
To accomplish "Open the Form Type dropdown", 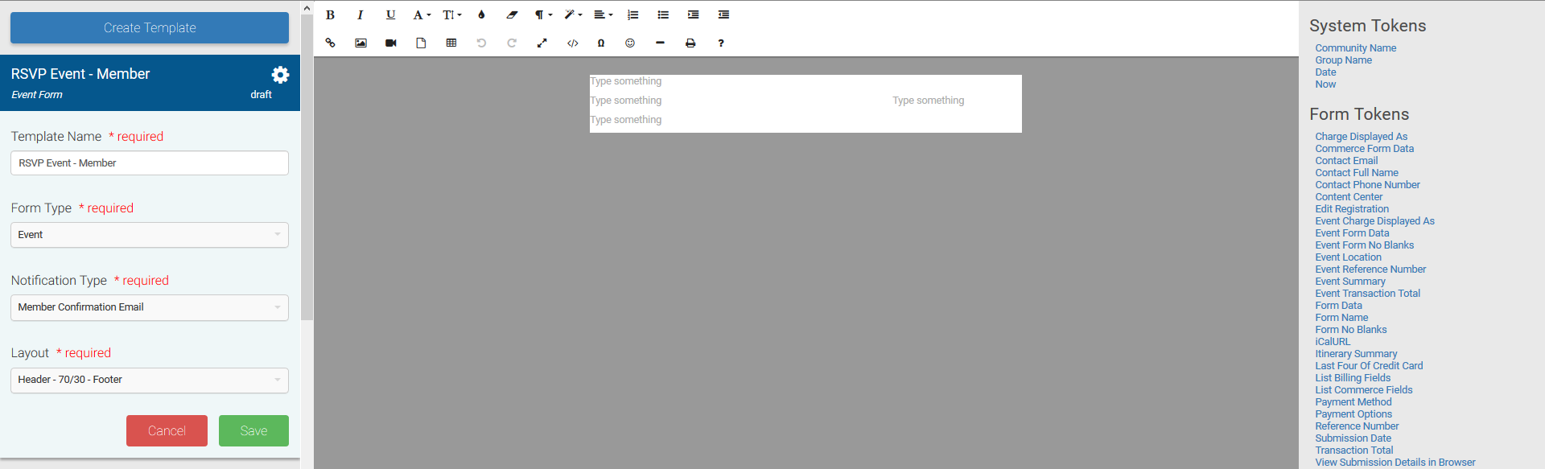I will click(150, 235).
